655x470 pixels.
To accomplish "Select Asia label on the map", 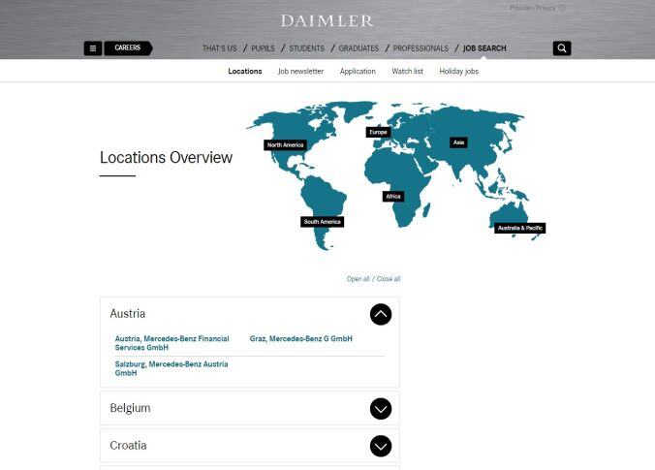I will click(458, 142).
